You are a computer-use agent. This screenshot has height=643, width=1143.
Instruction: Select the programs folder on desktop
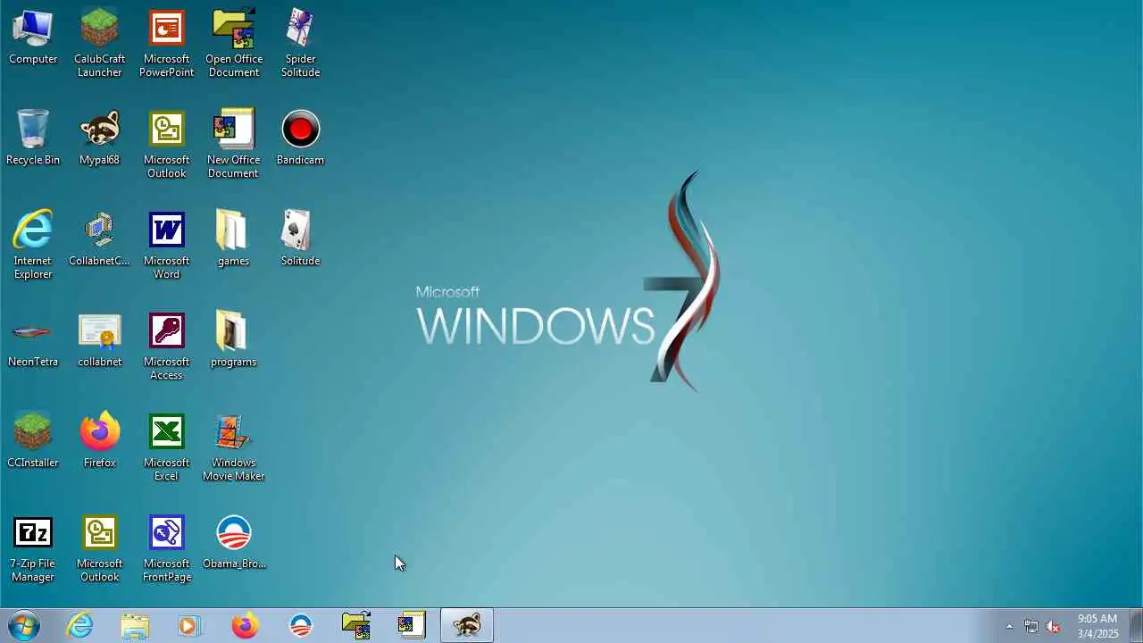click(x=233, y=339)
